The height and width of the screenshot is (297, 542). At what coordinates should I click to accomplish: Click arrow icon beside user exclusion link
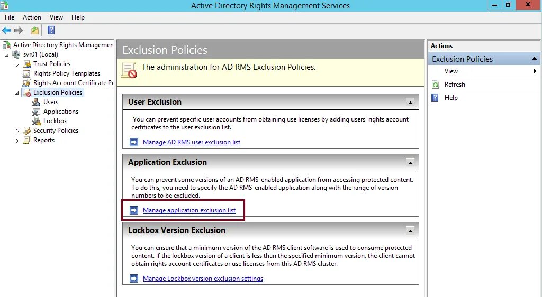134,142
